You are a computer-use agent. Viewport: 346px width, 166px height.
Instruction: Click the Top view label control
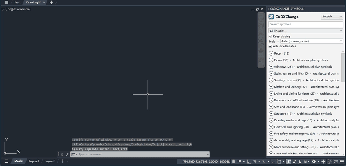tap(8, 9)
